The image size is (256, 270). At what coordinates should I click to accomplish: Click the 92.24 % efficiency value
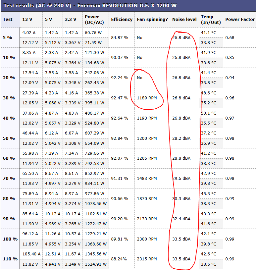click(120, 78)
